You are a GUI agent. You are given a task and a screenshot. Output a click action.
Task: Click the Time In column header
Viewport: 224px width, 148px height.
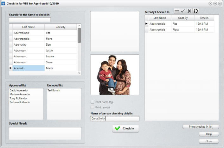click(x=204, y=18)
